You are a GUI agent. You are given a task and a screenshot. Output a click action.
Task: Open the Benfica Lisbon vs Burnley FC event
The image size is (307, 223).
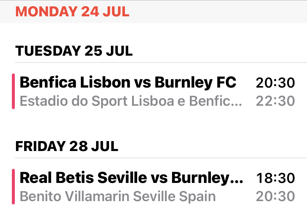pos(128,82)
